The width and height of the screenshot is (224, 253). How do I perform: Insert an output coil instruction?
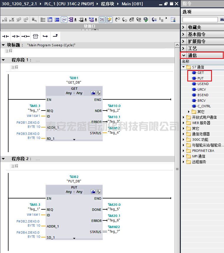(x=26, y=36)
